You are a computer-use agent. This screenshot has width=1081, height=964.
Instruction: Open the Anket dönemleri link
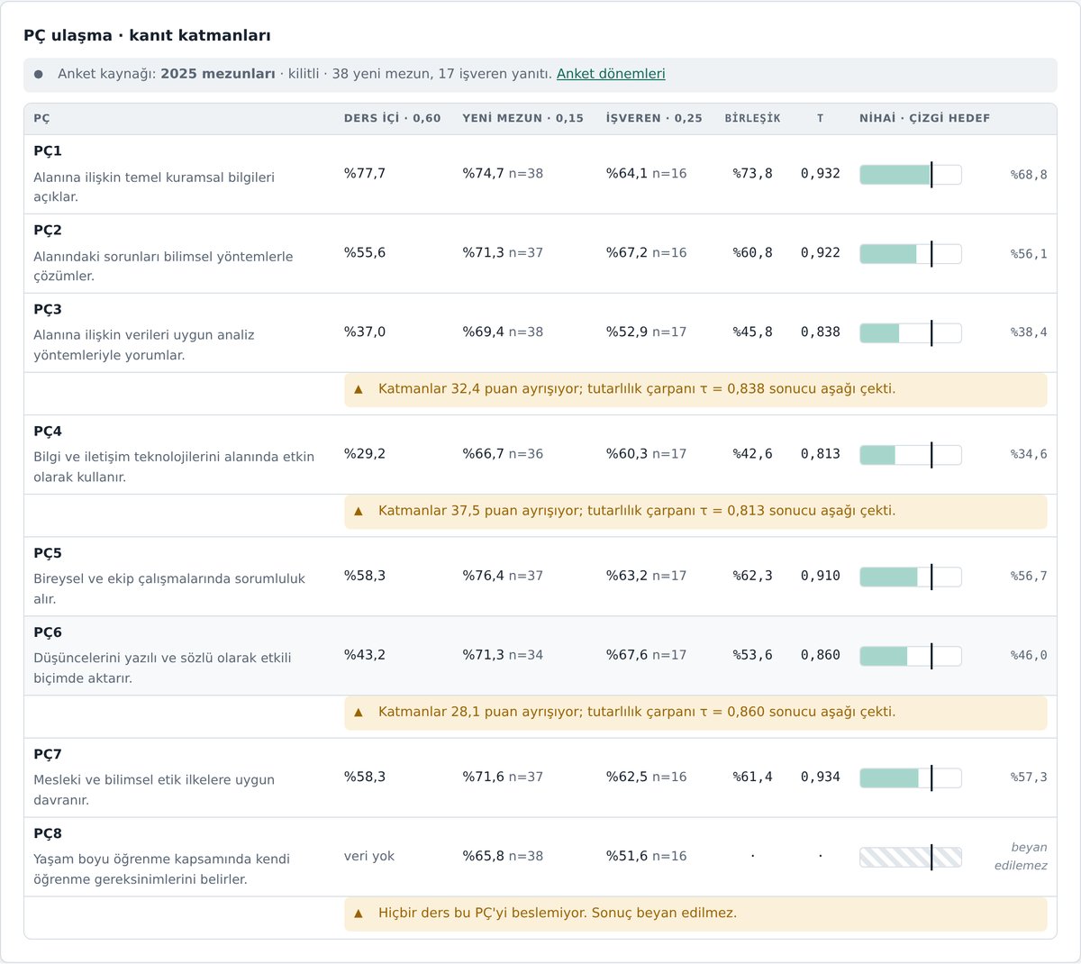click(611, 74)
